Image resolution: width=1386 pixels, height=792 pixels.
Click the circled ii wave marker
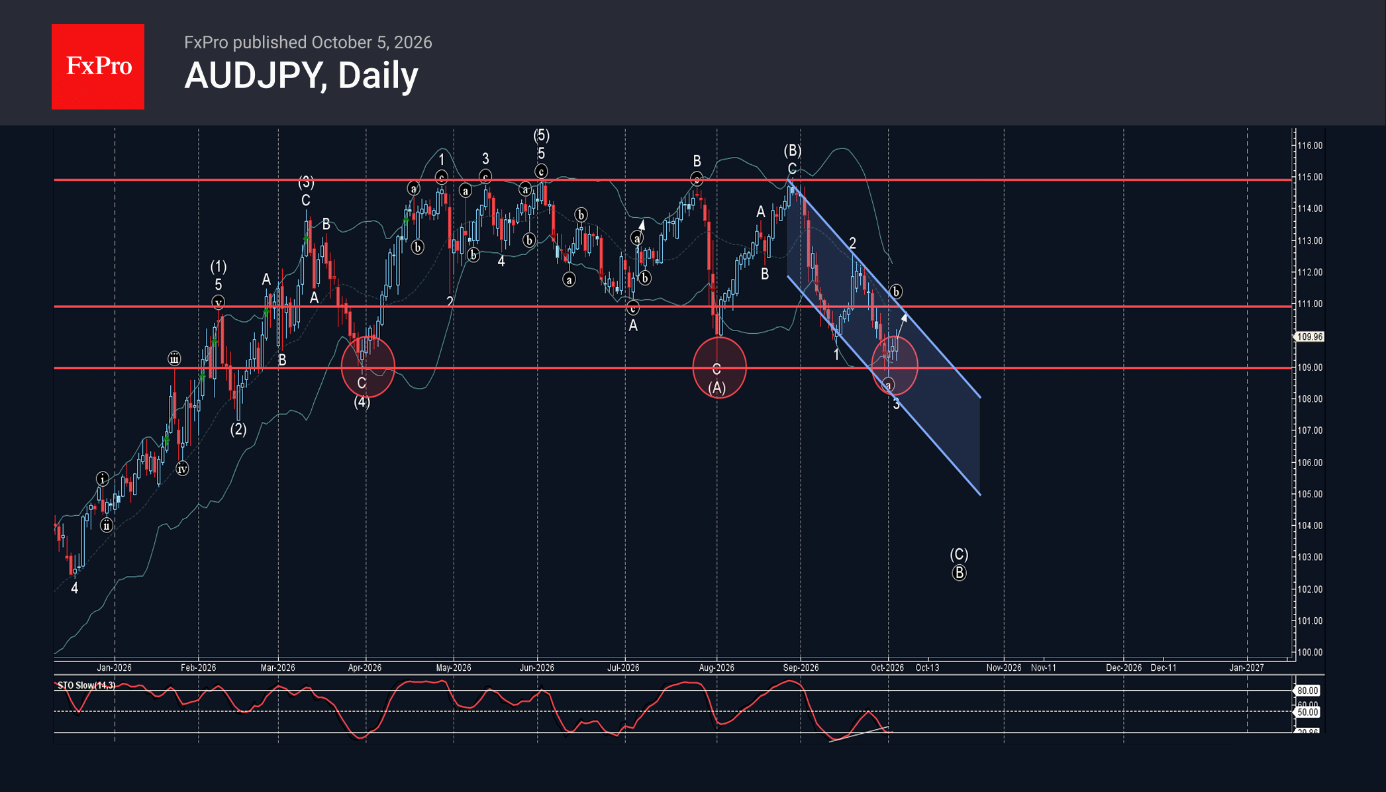[107, 526]
